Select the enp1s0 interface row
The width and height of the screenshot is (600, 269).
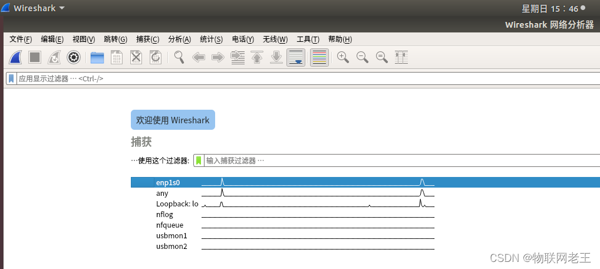[x=365, y=182]
